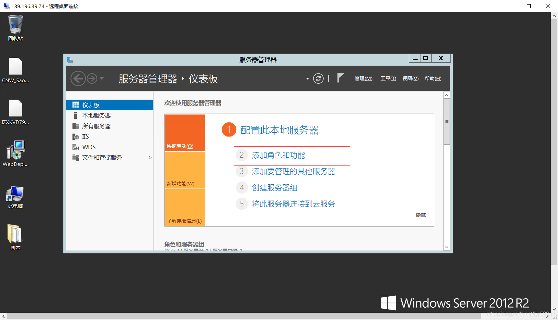The width and height of the screenshot is (558, 320).
Task: Click the remote desktop scroll-up arrow
Action: click(x=554, y=16)
